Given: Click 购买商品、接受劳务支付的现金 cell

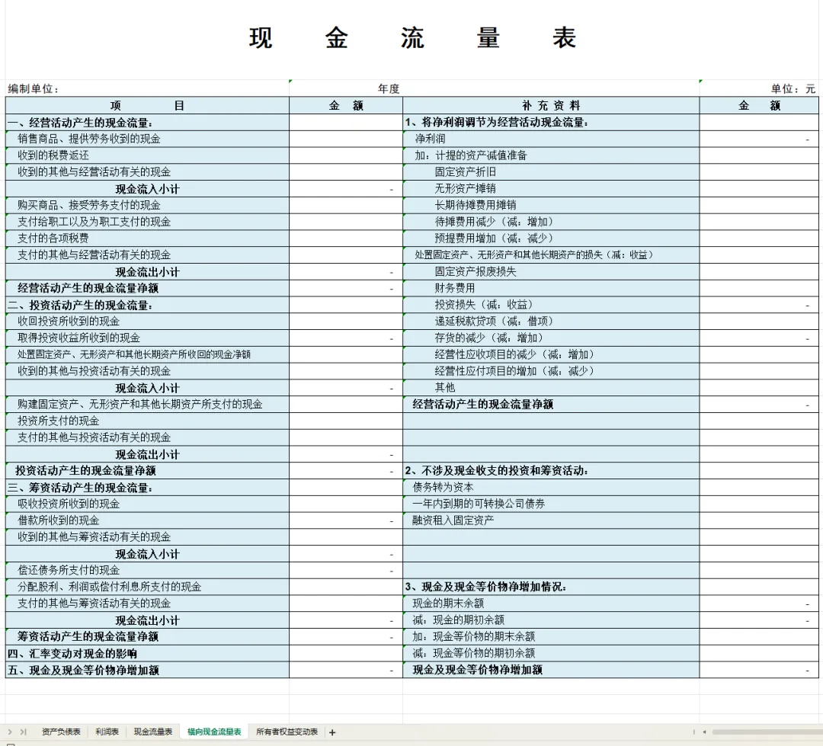Looking at the screenshot, I should tap(147, 205).
